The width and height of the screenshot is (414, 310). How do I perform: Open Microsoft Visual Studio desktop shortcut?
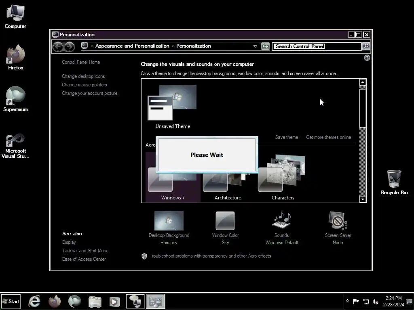pyautogui.click(x=15, y=146)
